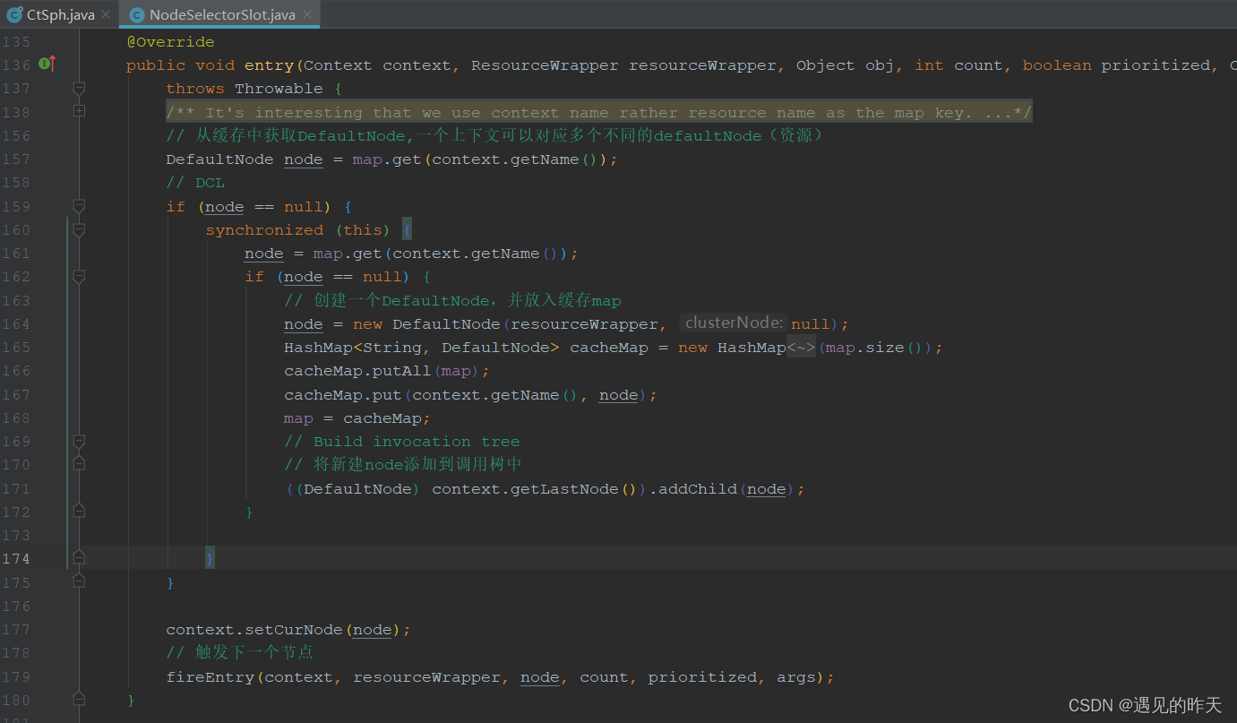Viewport: 1237px width, 723px height.
Task: Fold the comment block starting line 169
Action: (x=79, y=441)
